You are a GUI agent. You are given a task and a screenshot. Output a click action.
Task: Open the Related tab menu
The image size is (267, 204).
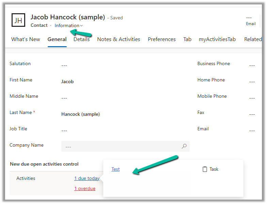click(253, 39)
